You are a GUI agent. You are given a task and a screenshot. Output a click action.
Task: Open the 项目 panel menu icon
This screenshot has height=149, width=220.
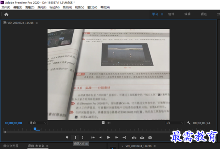(47, 146)
